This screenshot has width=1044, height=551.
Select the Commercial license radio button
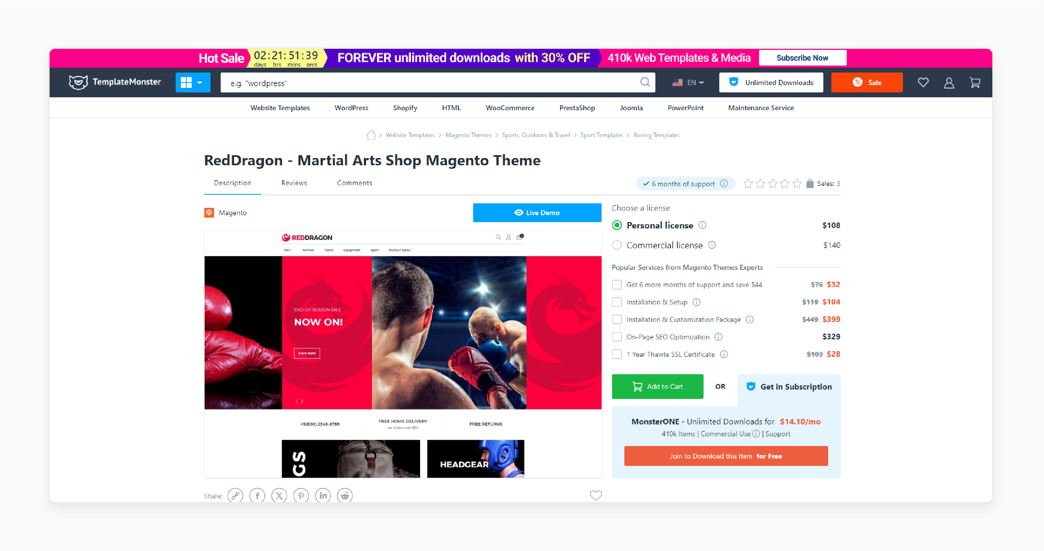click(x=617, y=245)
